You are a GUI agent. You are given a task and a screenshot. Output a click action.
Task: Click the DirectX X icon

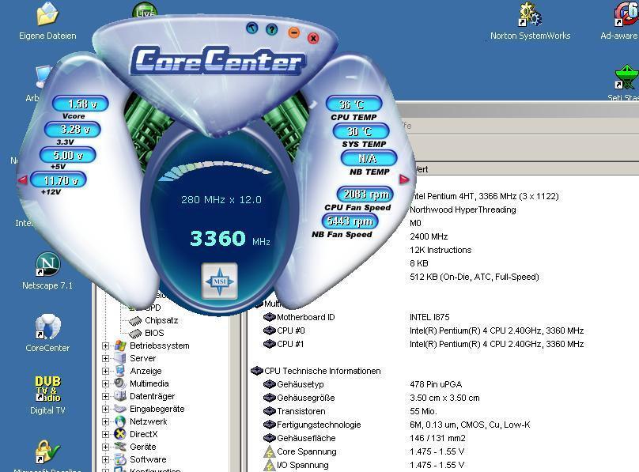point(120,434)
